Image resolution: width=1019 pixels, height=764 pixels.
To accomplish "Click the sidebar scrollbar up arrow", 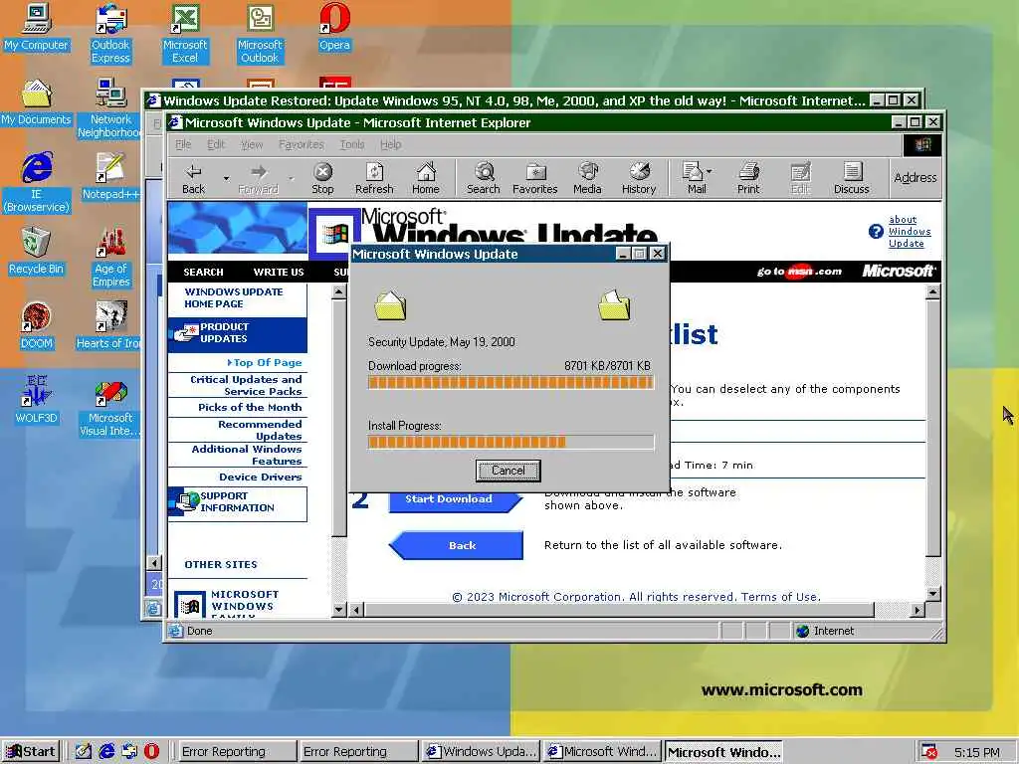I will [338, 292].
